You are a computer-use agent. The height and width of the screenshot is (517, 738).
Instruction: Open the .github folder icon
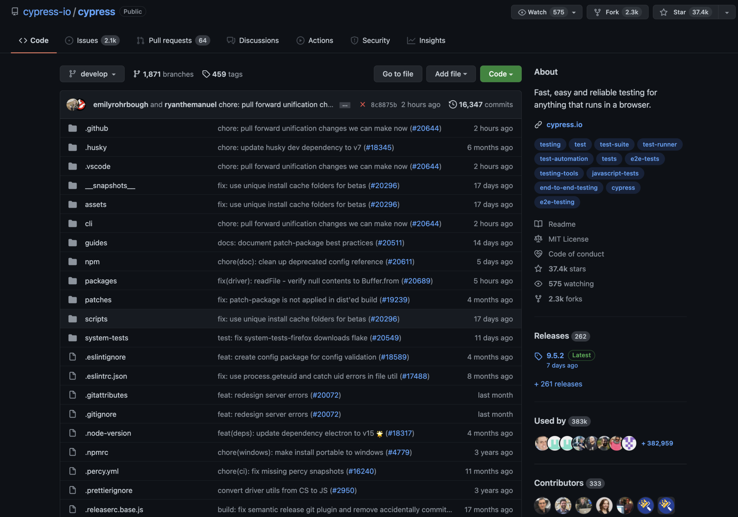click(72, 128)
